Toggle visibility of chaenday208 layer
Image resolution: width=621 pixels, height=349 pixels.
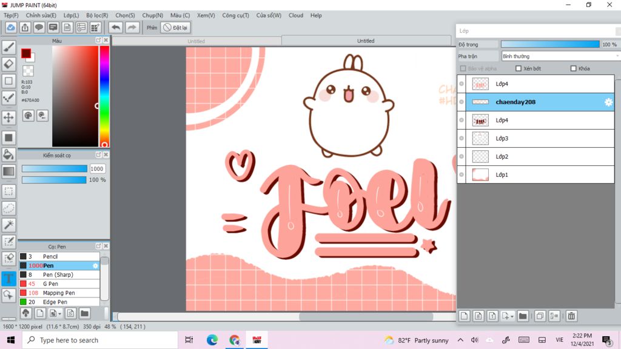pos(462,102)
